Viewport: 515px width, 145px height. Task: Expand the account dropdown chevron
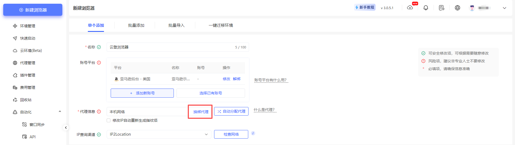(x=505, y=8)
